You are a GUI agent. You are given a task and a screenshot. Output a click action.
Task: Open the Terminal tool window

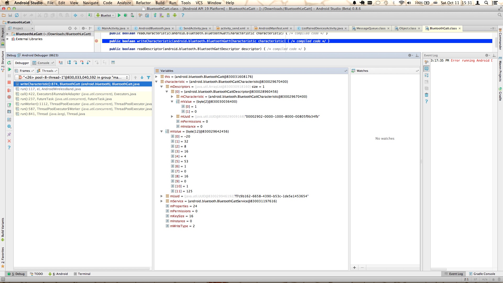pos(82,274)
